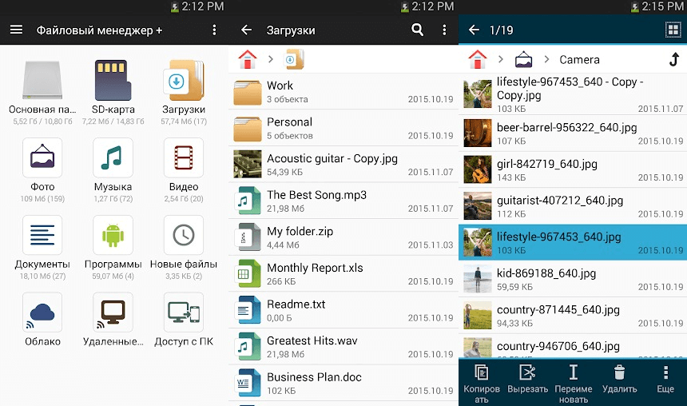687x406 pixels.
Task: Open the SD-карта storage icon
Action: (x=113, y=80)
